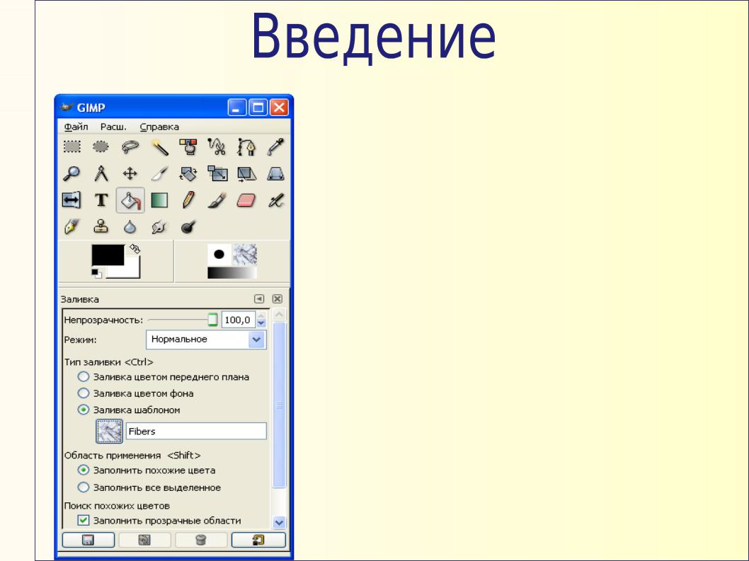Swap foreground and background colors arrow

pos(135,249)
